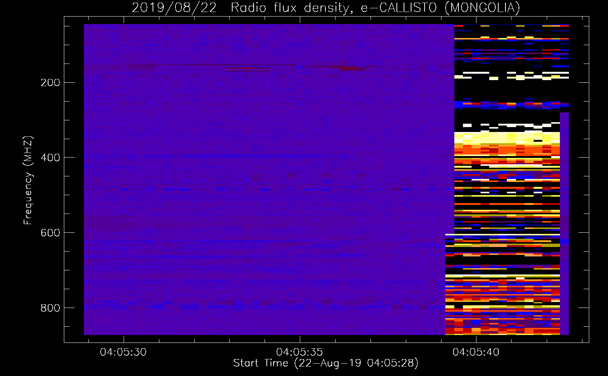Click the '600' frequency tick label

50,233
